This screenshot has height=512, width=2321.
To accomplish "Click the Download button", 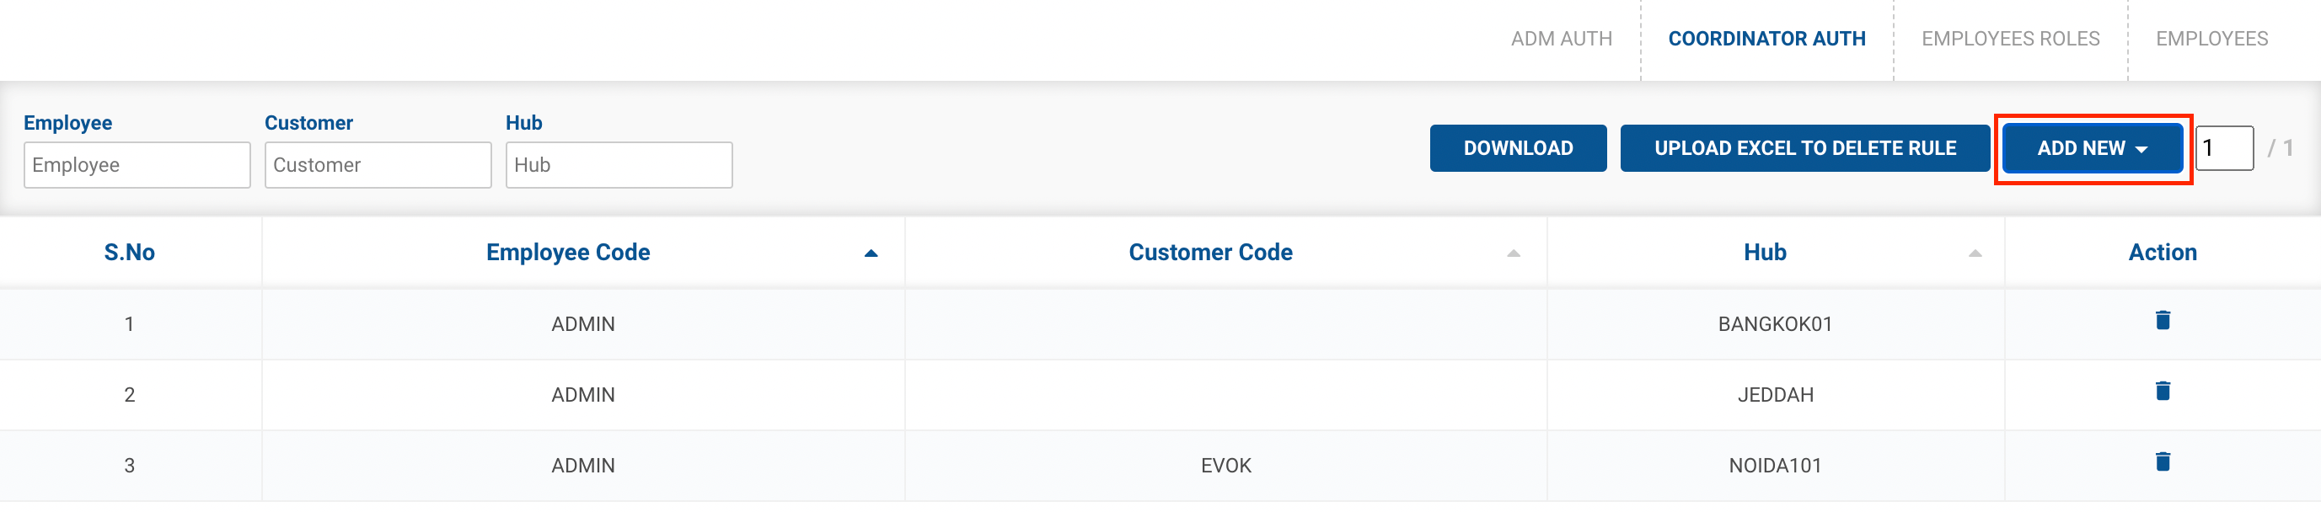I will (x=1517, y=148).
